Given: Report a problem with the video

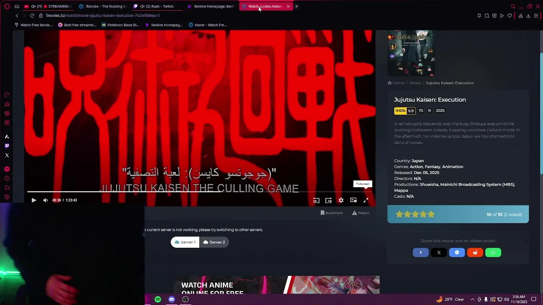Looking at the screenshot, I should (361, 213).
